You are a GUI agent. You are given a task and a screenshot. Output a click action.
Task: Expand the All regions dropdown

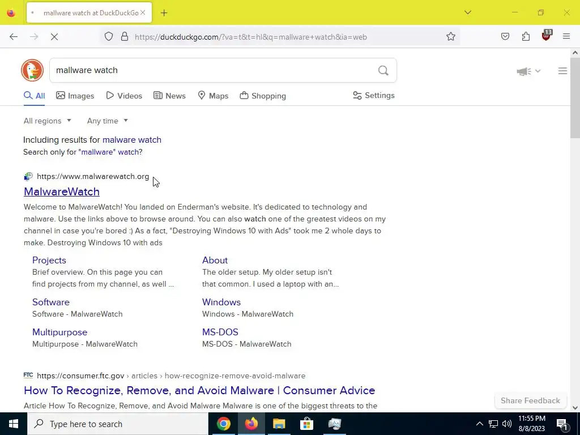pyautogui.click(x=48, y=121)
